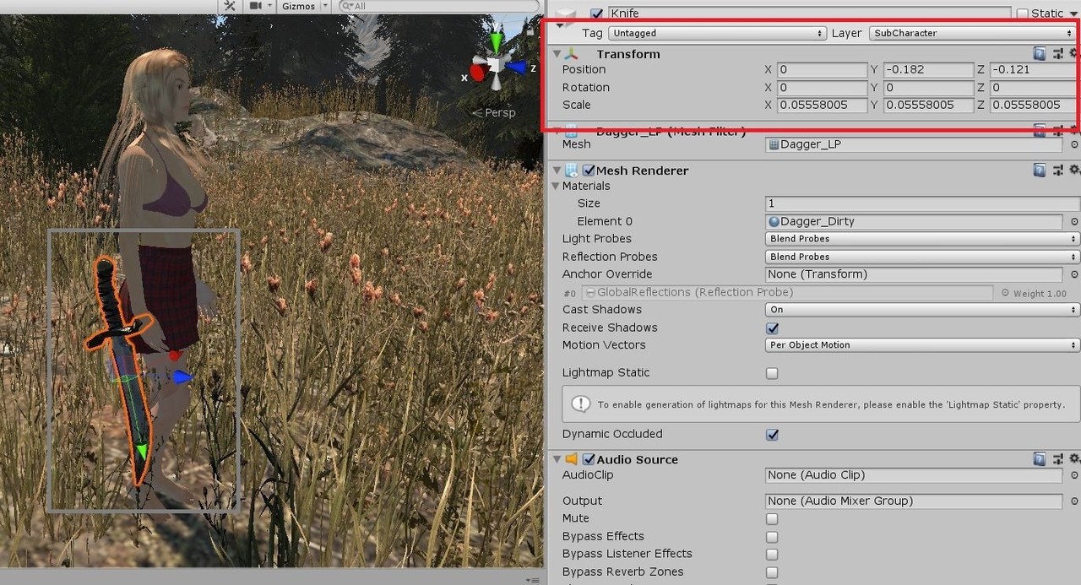The height and width of the screenshot is (585, 1081).
Task: Click red X axis cone on scene gizmo
Action: (x=478, y=73)
